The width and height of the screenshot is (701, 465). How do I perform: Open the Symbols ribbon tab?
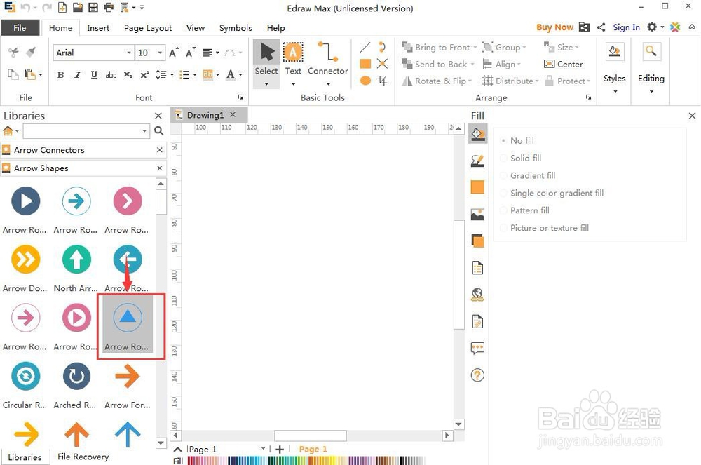[235, 28]
